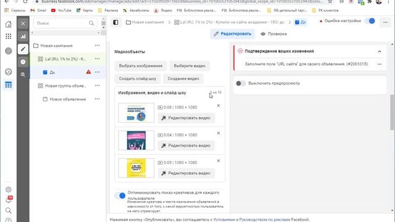This screenshot has height=222, width=395.
Task: Click the Выбрать изображения button
Action: pyautogui.click(x=141, y=66)
